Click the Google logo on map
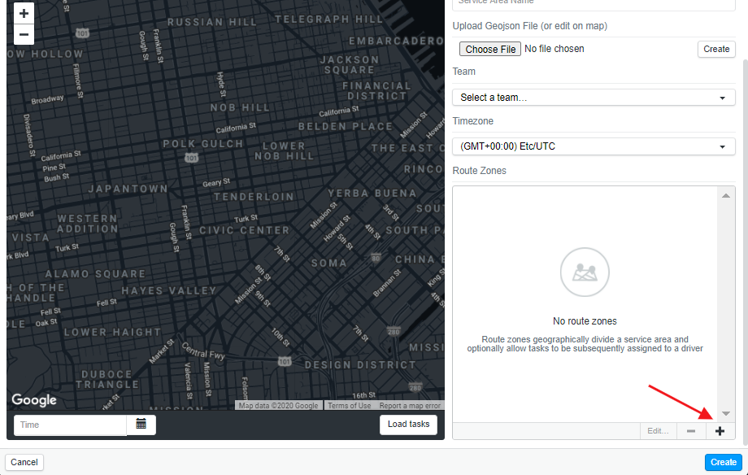The image size is (748, 475). (x=34, y=400)
